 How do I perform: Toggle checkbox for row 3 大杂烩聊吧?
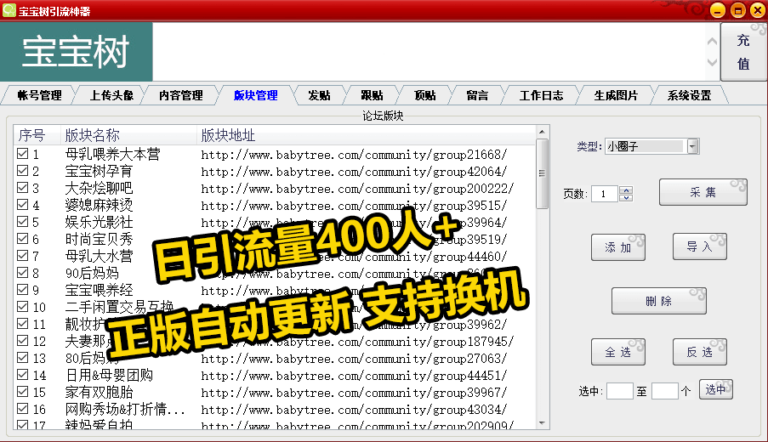point(22,188)
